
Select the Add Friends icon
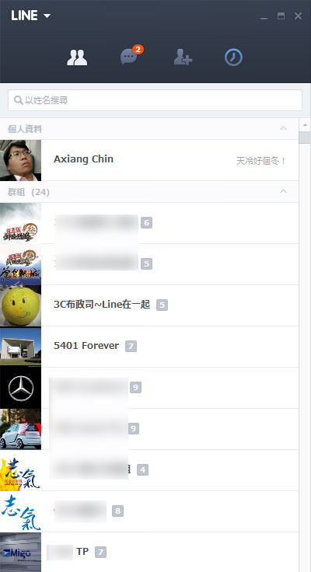(x=183, y=58)
